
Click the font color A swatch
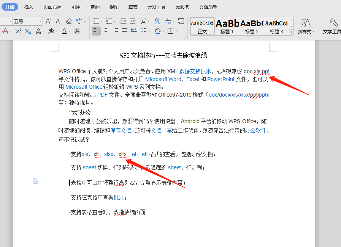(x=64, y=31)
